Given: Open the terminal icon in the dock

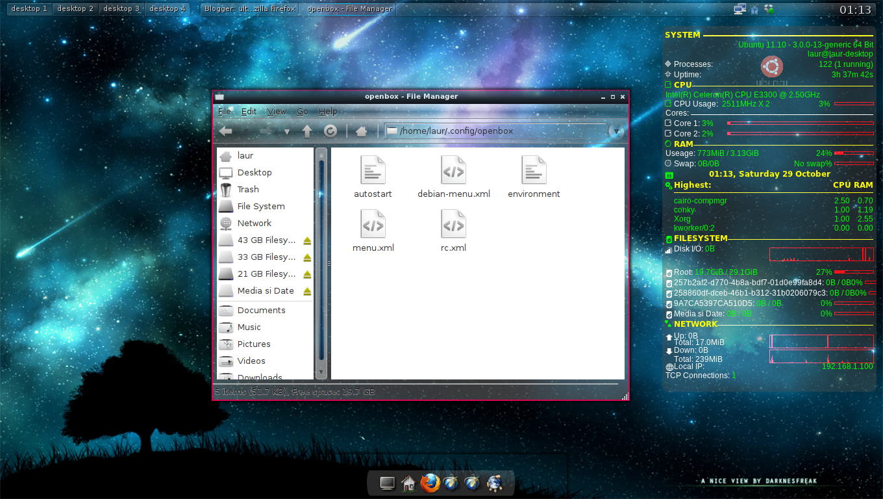Looking at the screenshot, I should (387, 483).
